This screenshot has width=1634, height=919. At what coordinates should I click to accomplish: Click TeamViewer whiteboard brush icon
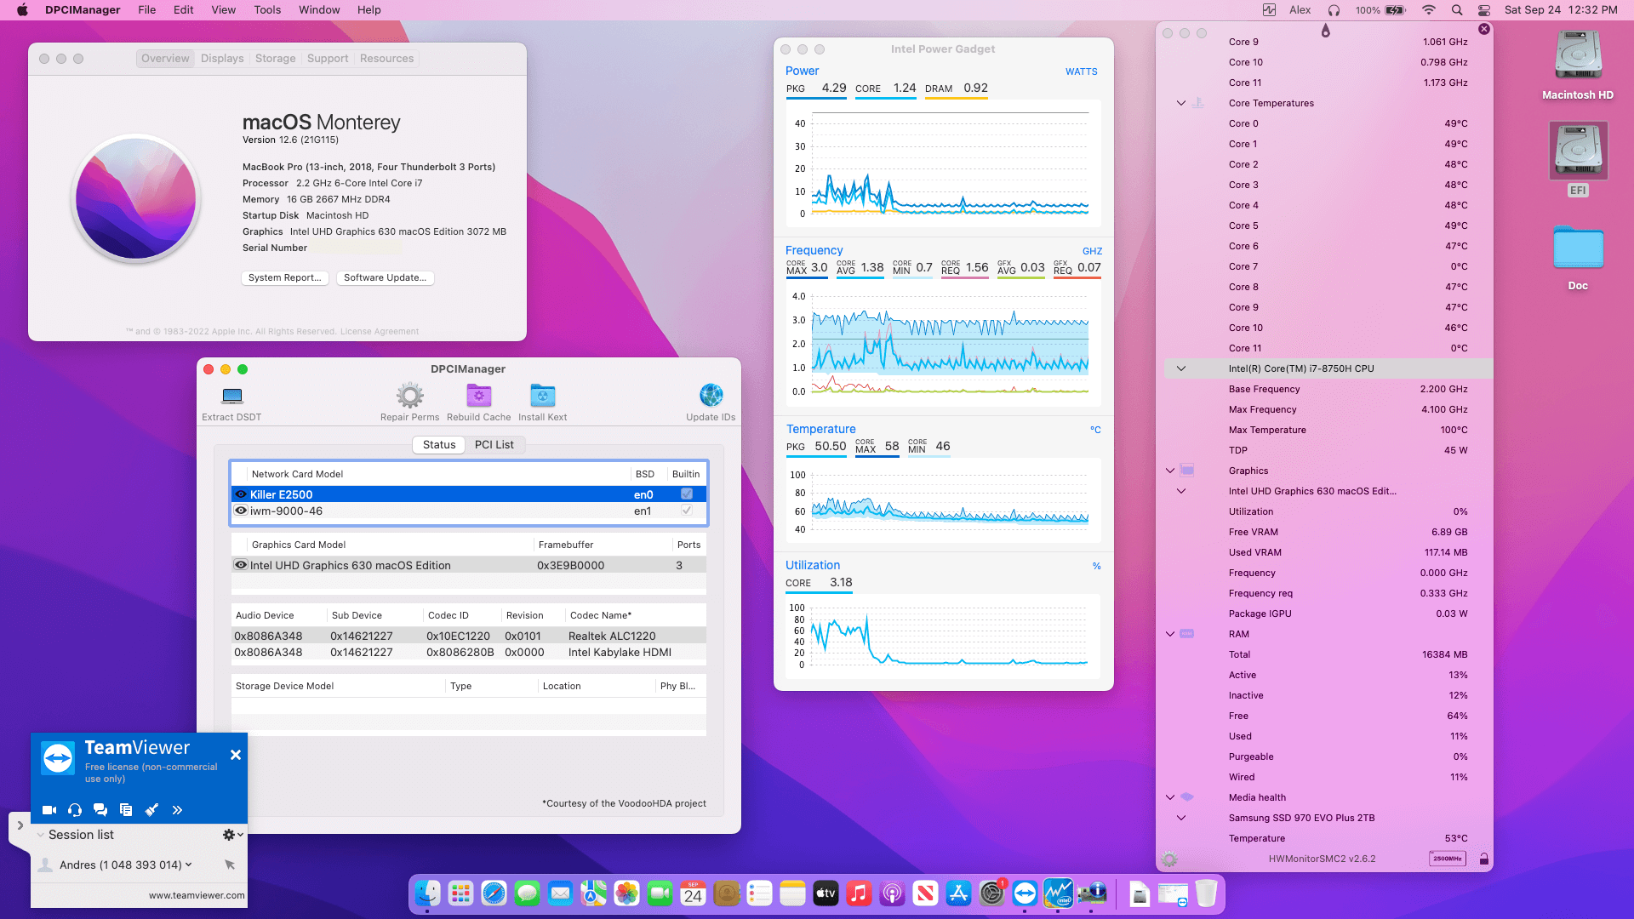[x=151, y=810]
